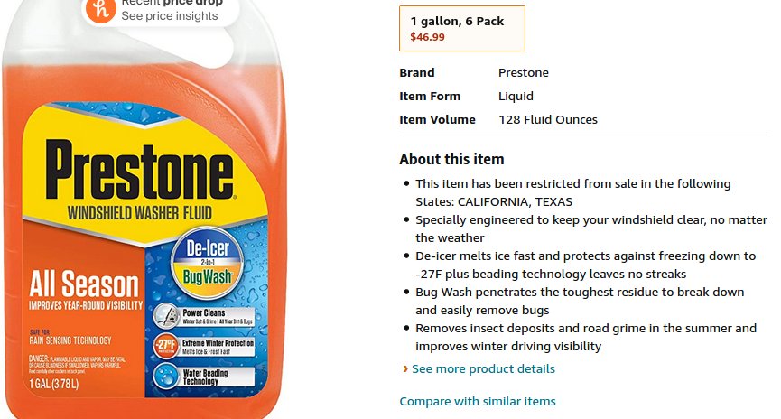Open Compare with similar items link
The height and width of the screenshot is (419, 781).
click(x=478, y=401)
